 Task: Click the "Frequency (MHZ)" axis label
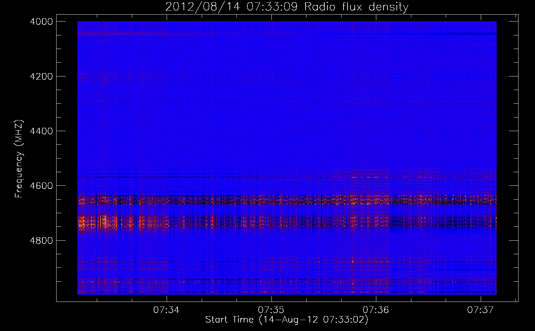point(19,159)
